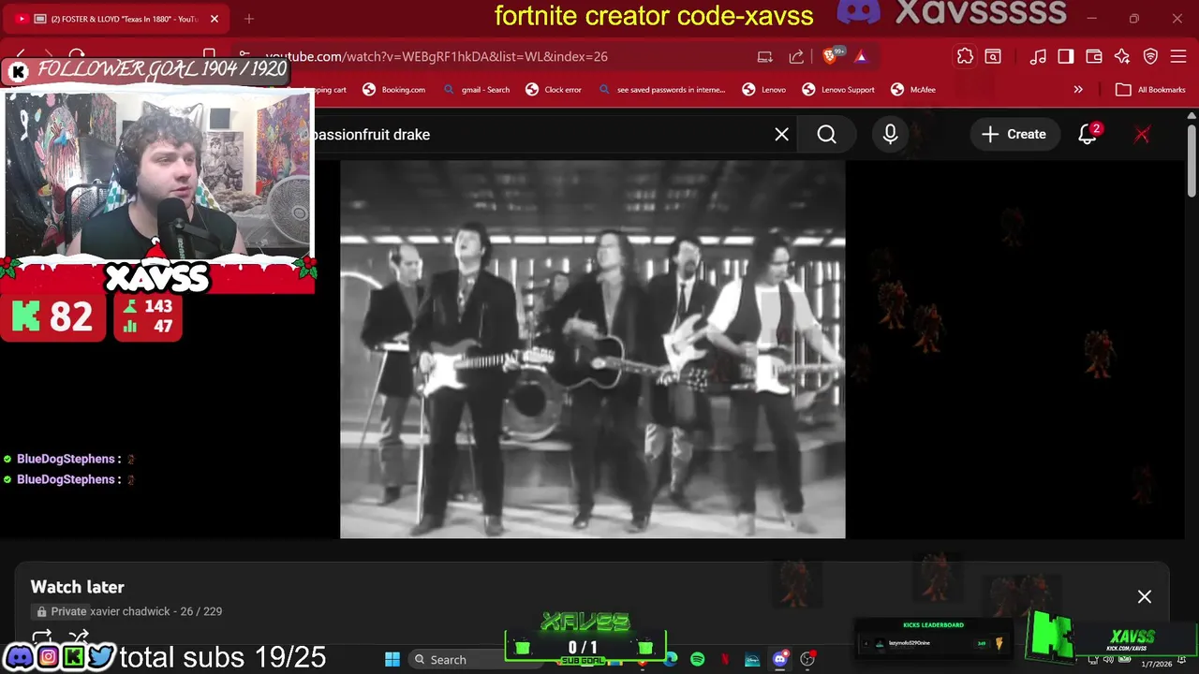Open the Clock error bookmark
Screen dimensions: 1199x674
pyautogui.click(x=554, y=90)
